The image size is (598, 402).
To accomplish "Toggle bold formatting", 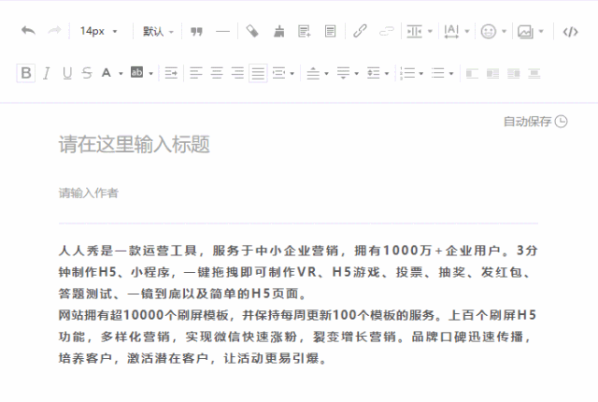I will (x=26, y=73).
